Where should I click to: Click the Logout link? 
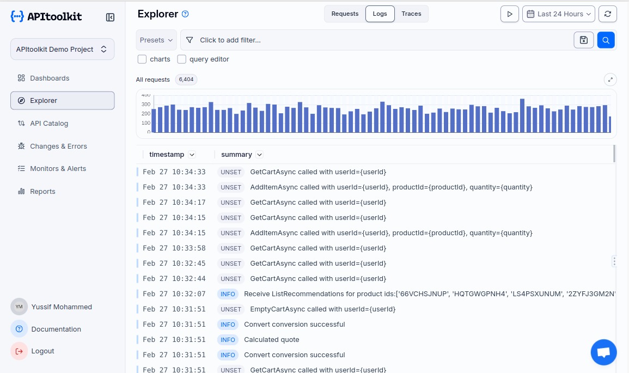click(x=42, y=351)
